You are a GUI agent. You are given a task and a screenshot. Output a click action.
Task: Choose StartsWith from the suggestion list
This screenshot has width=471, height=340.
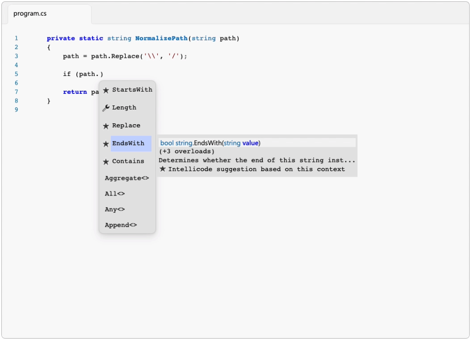(x=132, y=90)
